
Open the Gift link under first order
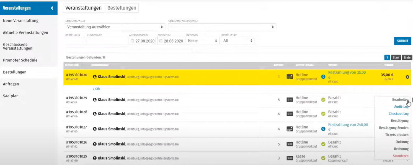[97, 89]
